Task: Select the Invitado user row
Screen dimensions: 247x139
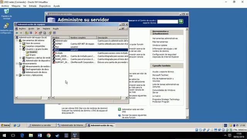Action: (x=90, y=53)
